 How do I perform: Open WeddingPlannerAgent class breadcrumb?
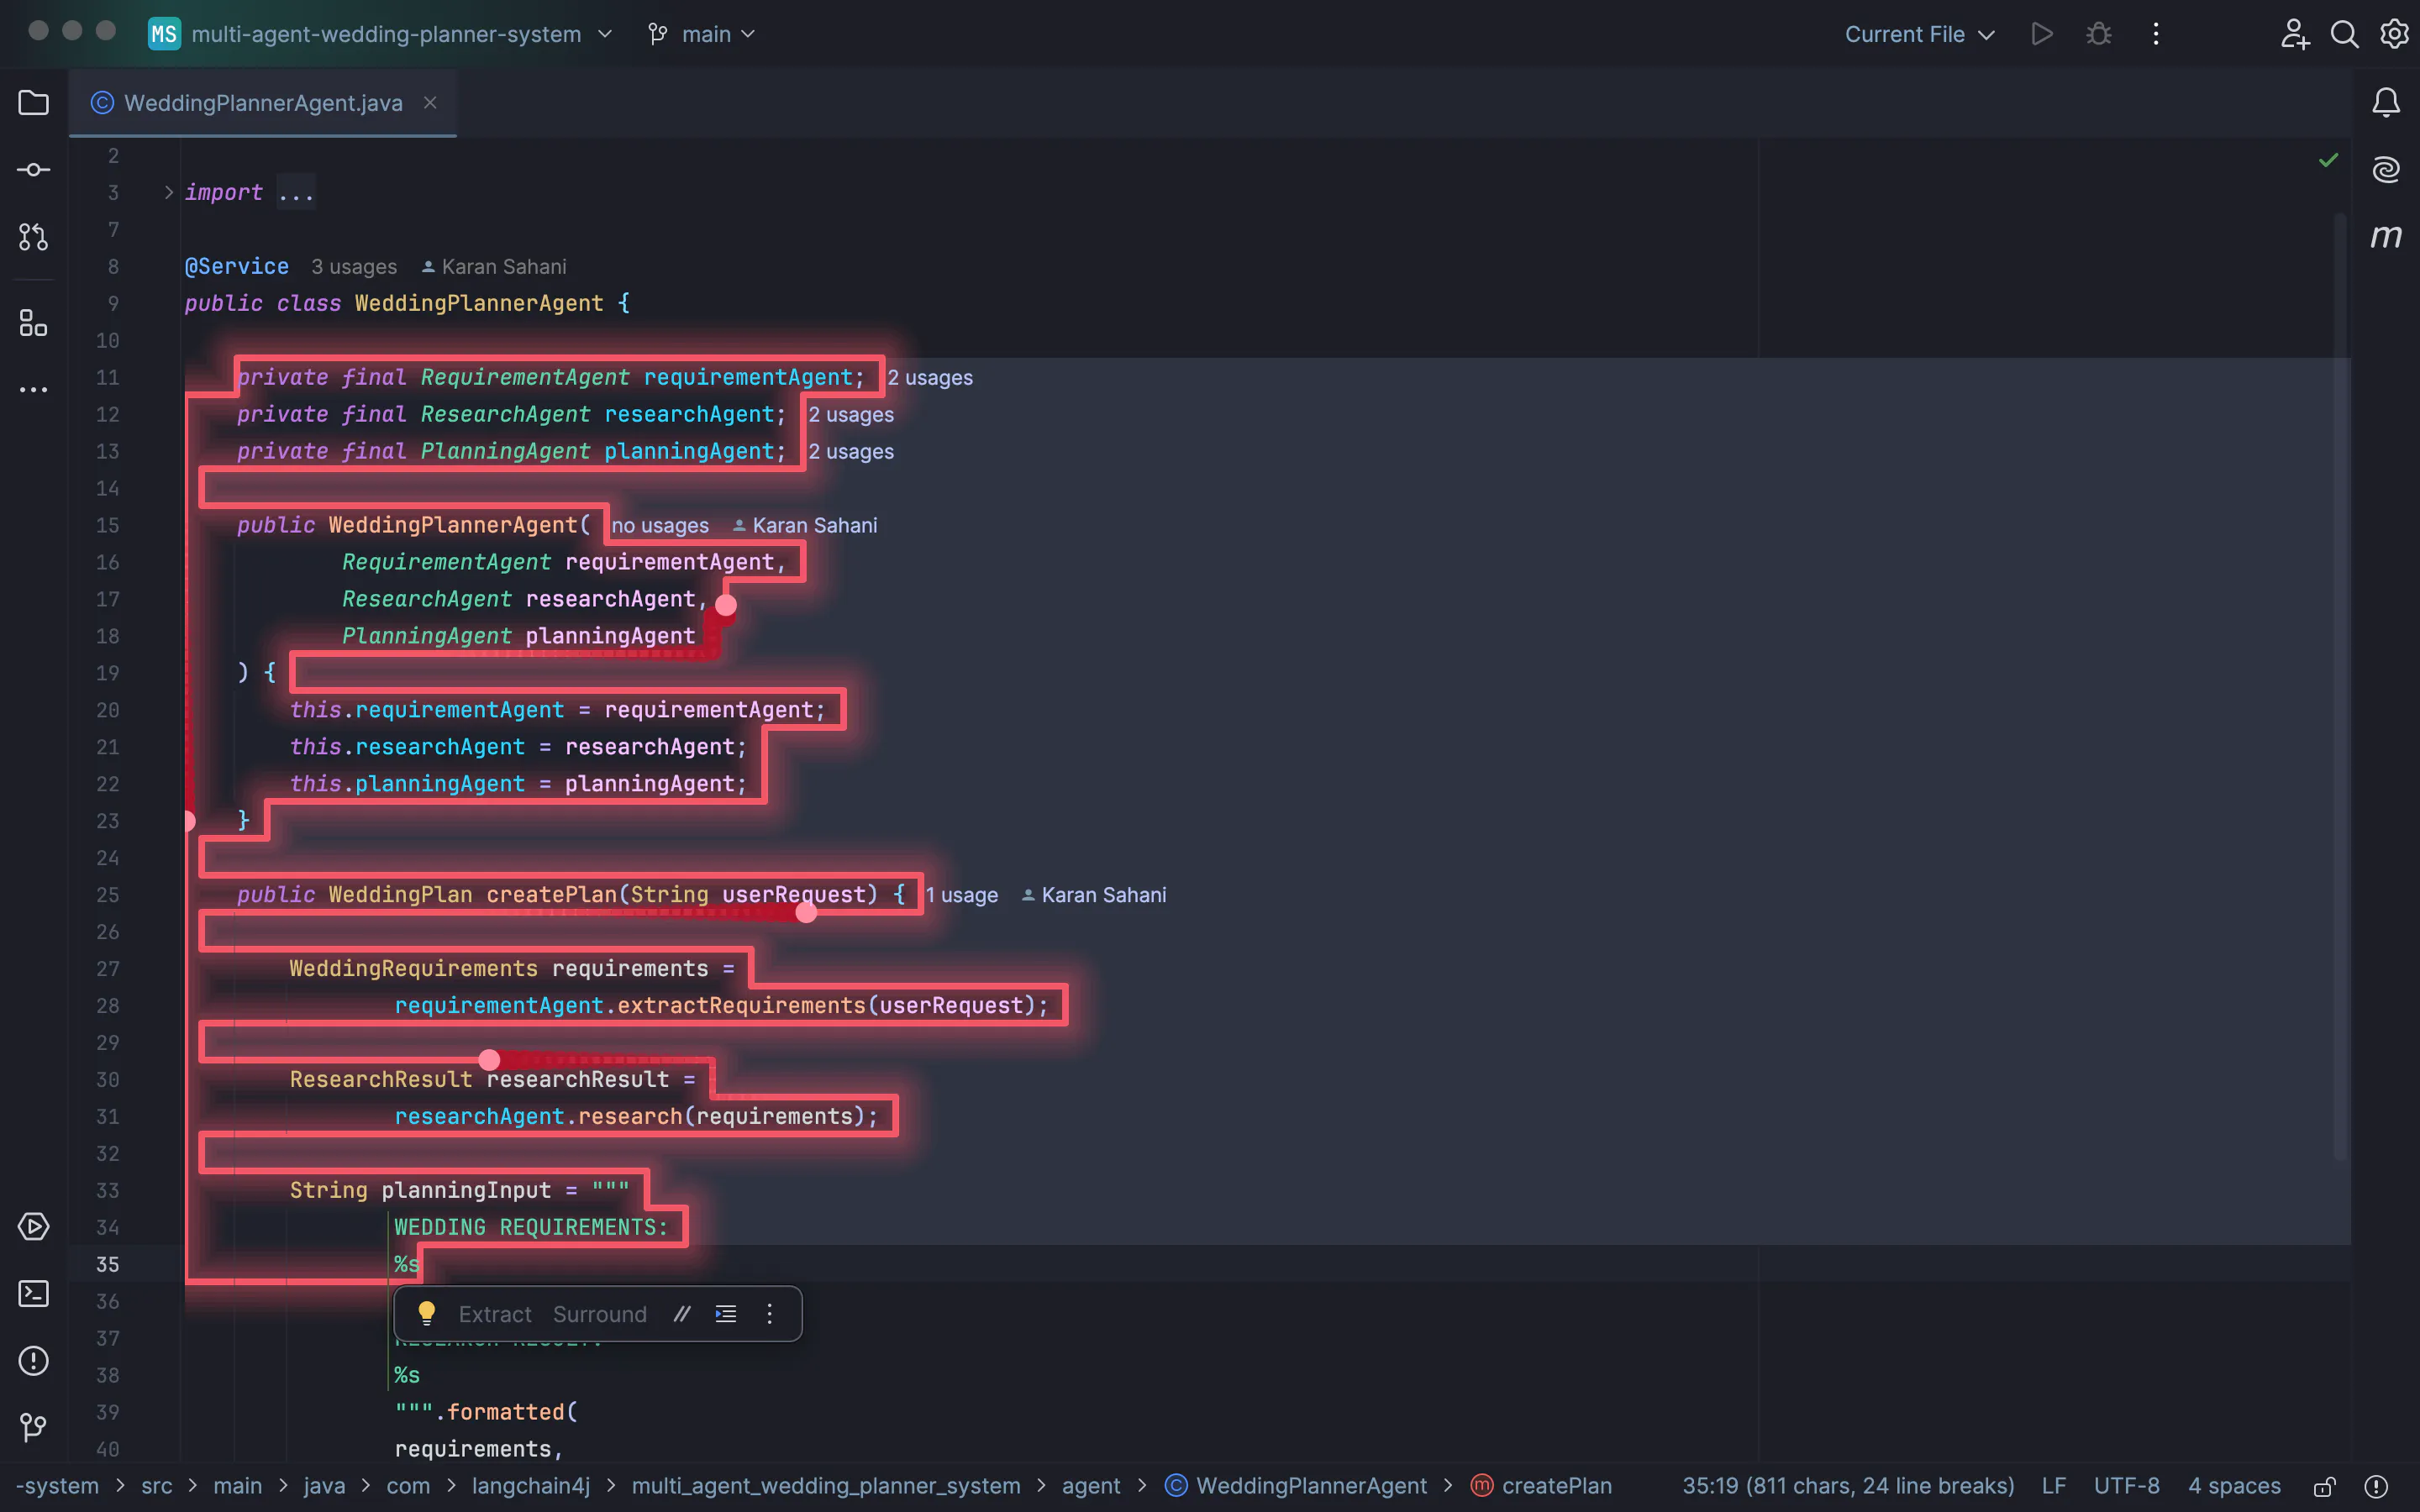coord(1296,1486)
